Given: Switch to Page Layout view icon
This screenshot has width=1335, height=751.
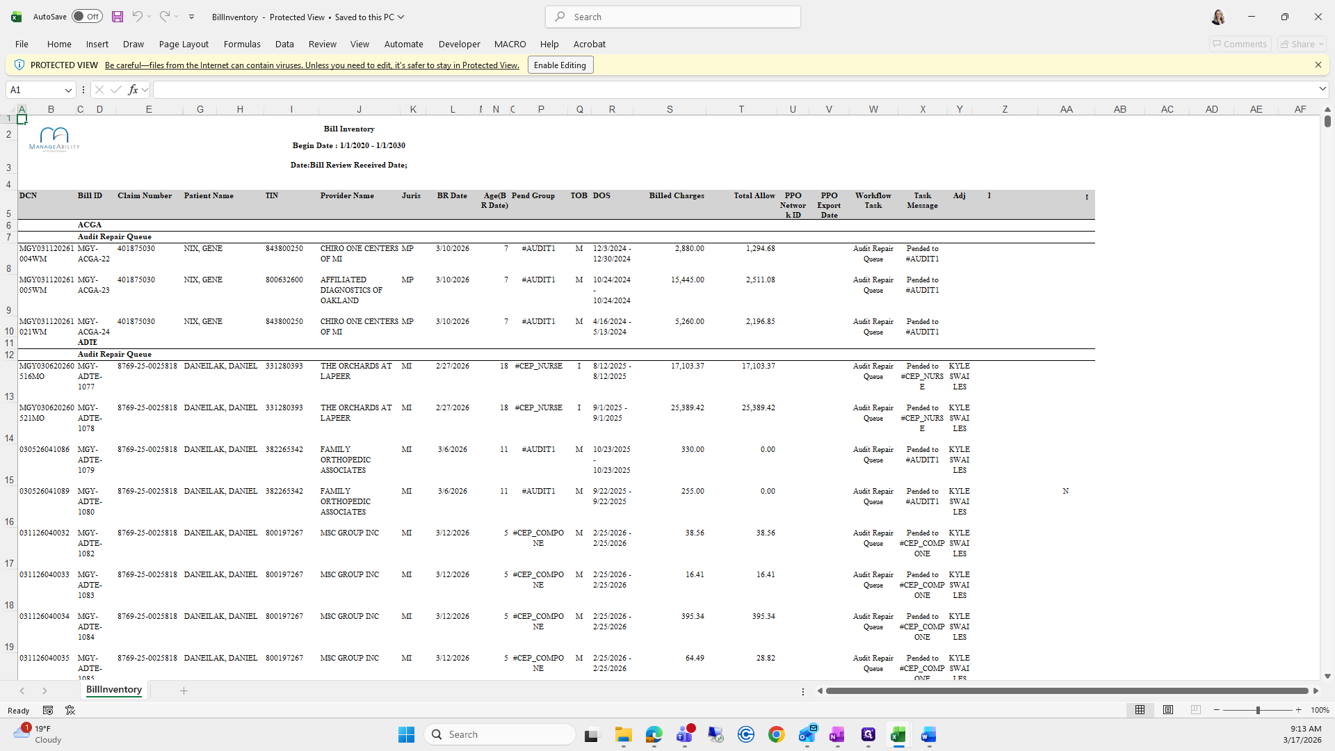Looking at the screenshot, I should pos(1168,710).
